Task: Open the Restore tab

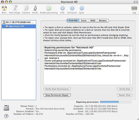Action: tap(103, 21)
